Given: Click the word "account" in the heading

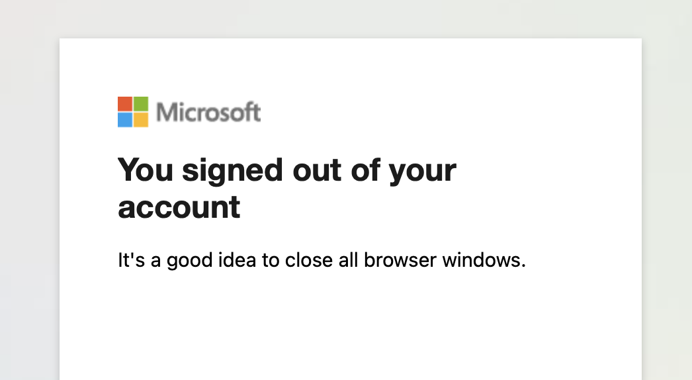Looking at the screenshot, I should 179,207.
